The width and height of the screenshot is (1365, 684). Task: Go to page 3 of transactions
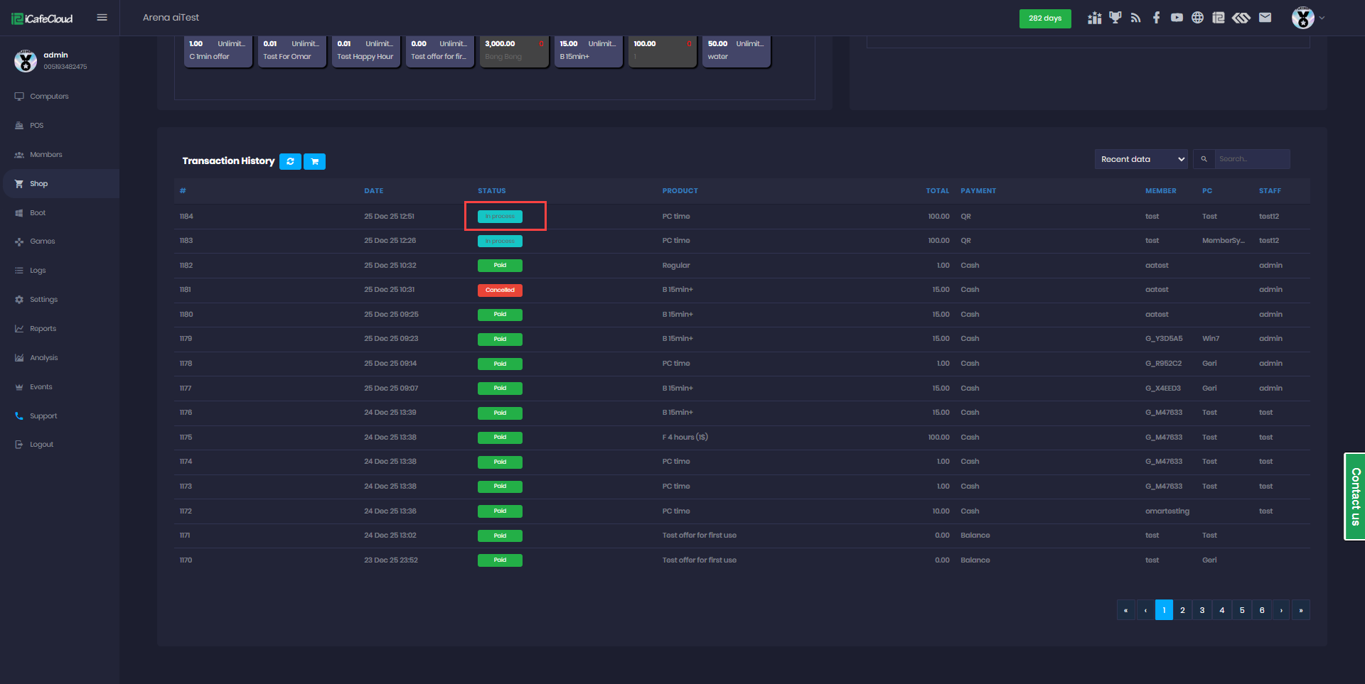[x=1202, y=610]
